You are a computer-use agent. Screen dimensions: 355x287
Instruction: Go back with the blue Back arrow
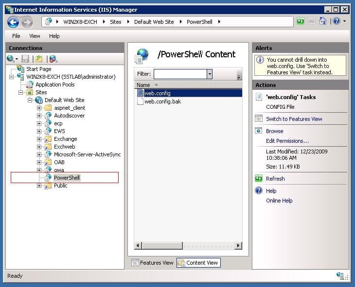click(13, 22)
